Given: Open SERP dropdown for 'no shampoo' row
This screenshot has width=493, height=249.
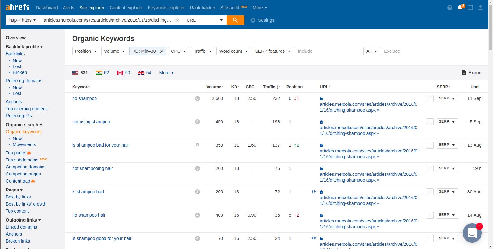Looking at the screenshot, I should (447, 98).
